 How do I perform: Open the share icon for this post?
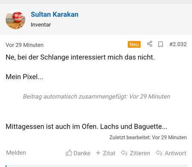tap(149, 44)
